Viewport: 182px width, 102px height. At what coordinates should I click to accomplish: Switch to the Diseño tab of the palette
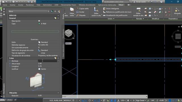63,16
